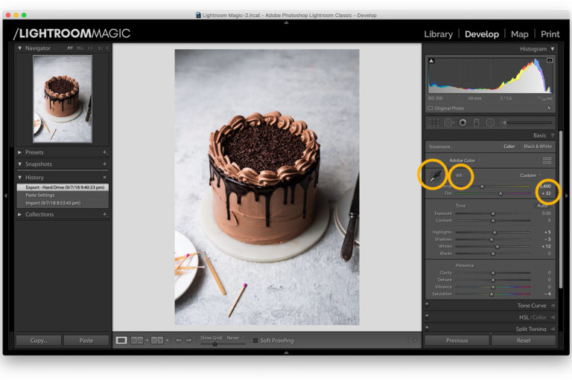Expand the Collections panel
This screenshot has width=572, height=380.
coord(19,214)
